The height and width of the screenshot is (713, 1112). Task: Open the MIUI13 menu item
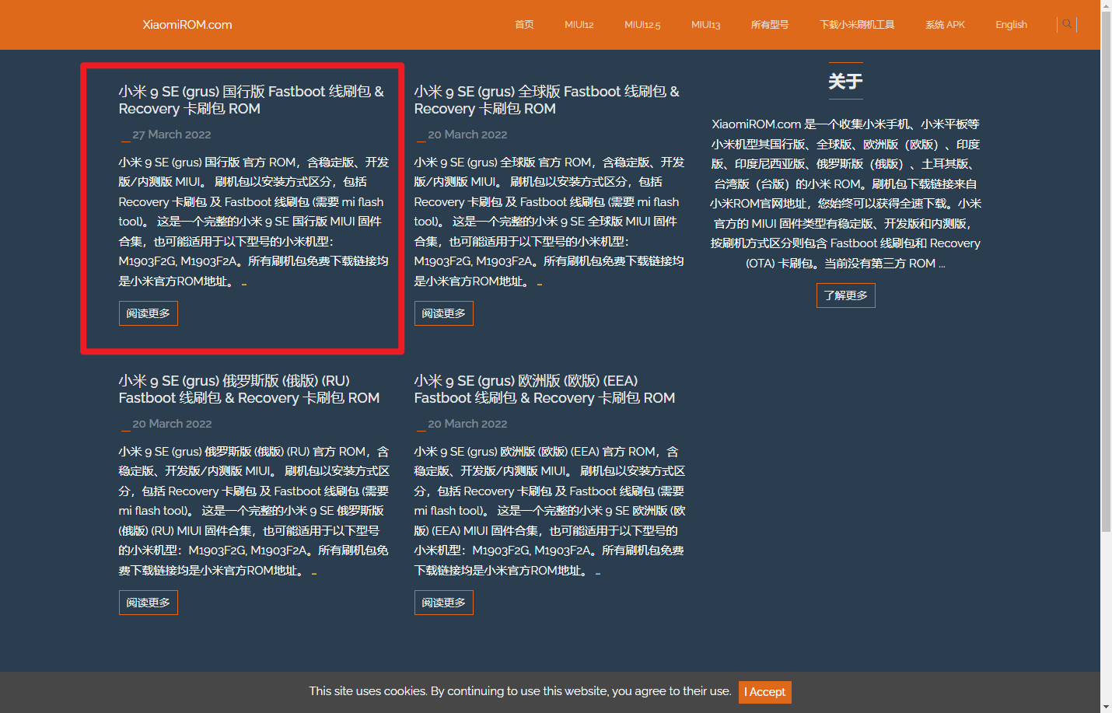[x=706, y=25]
